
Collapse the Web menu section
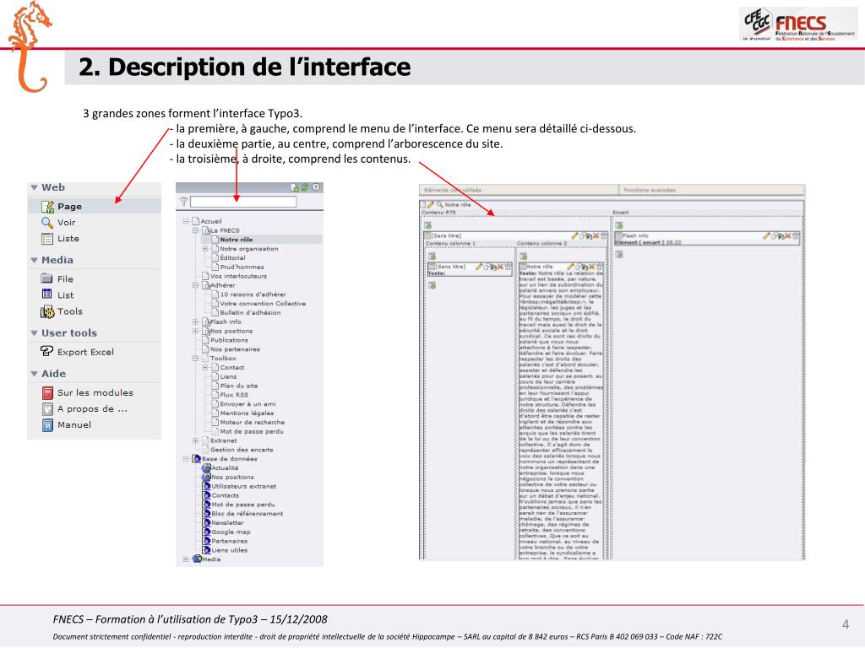pyautogui.click(x=34, y=187)
